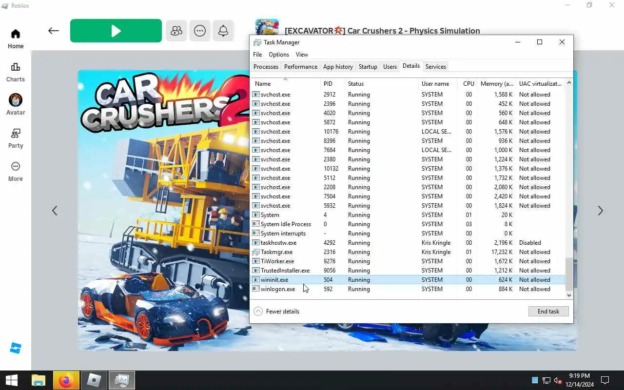The image size is (624, 390).
Task: Open the File menu in Task Manager
Action: [257, 55]
